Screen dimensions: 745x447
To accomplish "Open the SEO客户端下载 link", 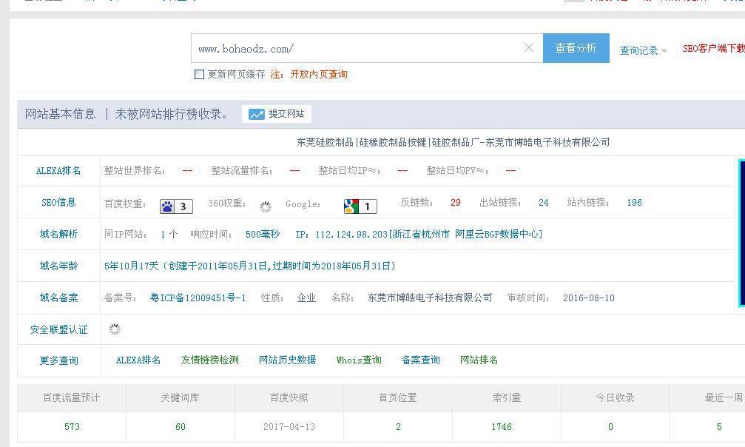I will (712, 48).
